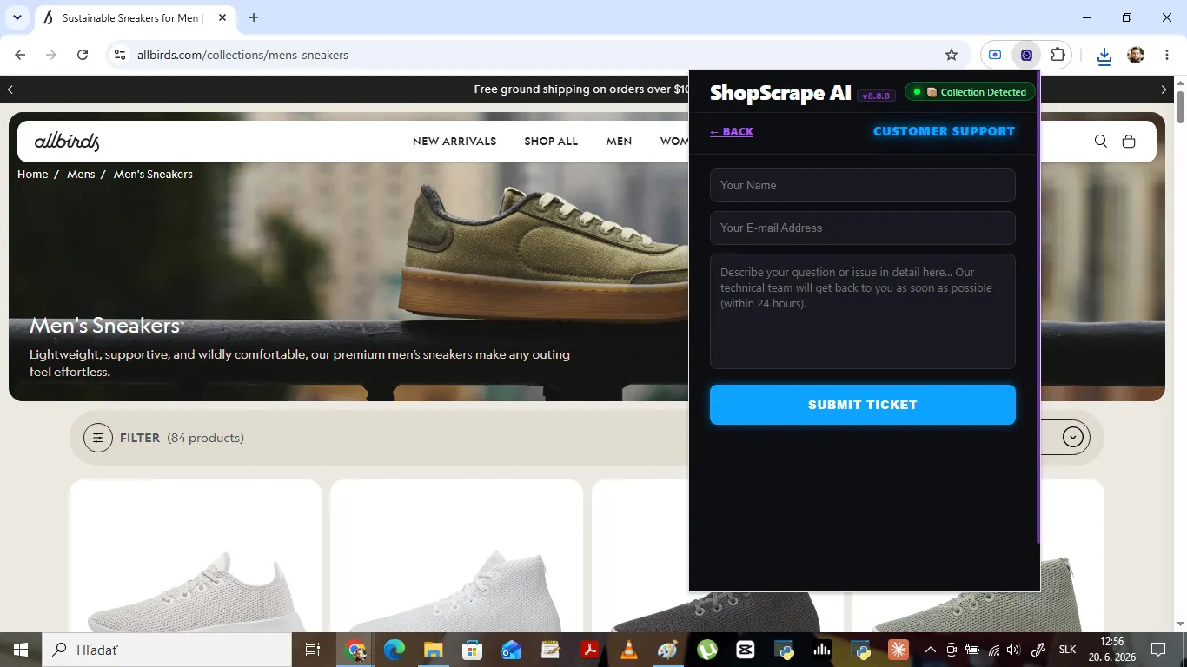The height and width of the screenshot is (667, 1187).
Task: Click Men's Sneakers breadcrumb
Action: pos(153,175)
